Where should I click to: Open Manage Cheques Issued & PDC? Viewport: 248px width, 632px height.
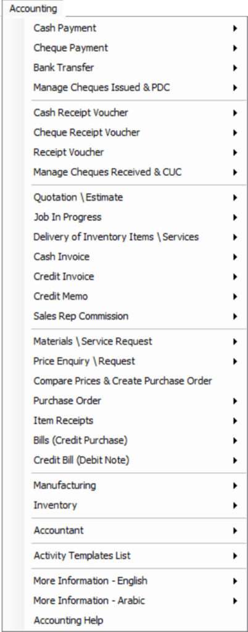click(135, 88)
